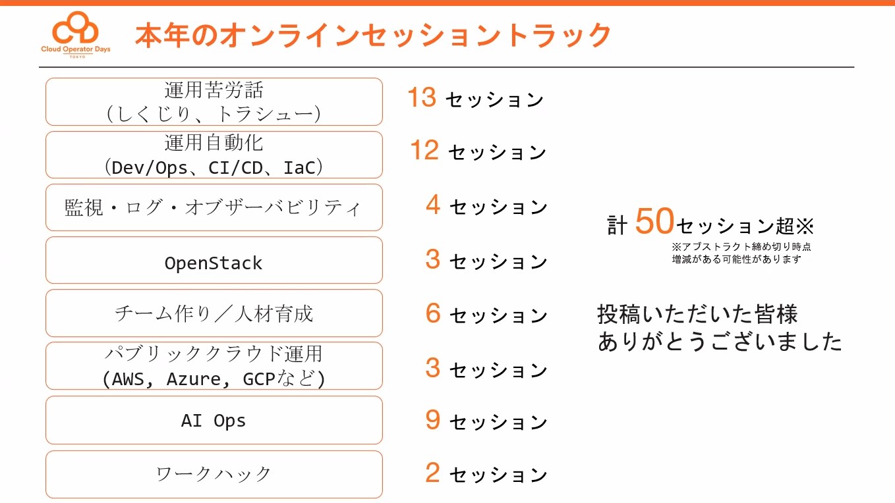Click the アブストラクト締め切り時点 footnote text
The width and height of the screenshot is (895, 503).
coord(741,247)
